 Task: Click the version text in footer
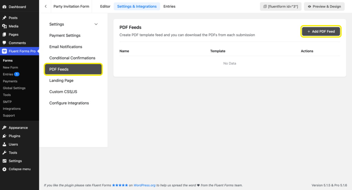(x=329, y=185)
